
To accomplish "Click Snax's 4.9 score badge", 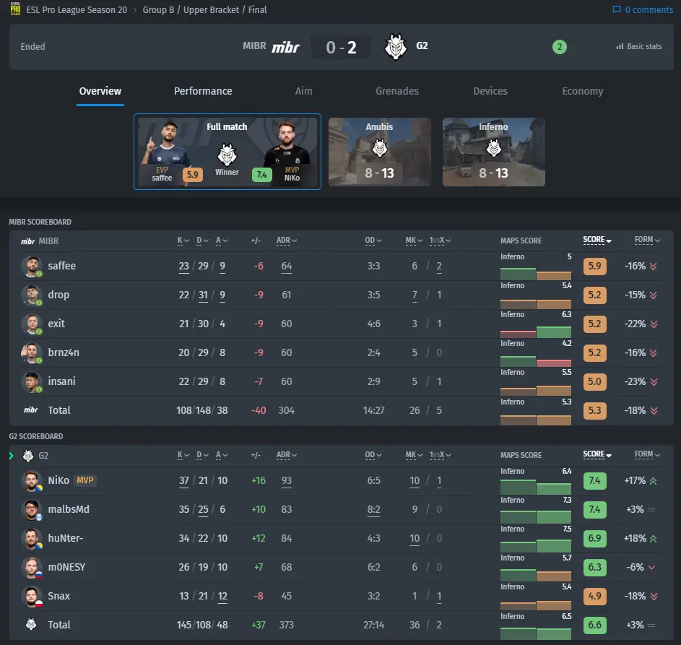I will (x=594, y=597).
